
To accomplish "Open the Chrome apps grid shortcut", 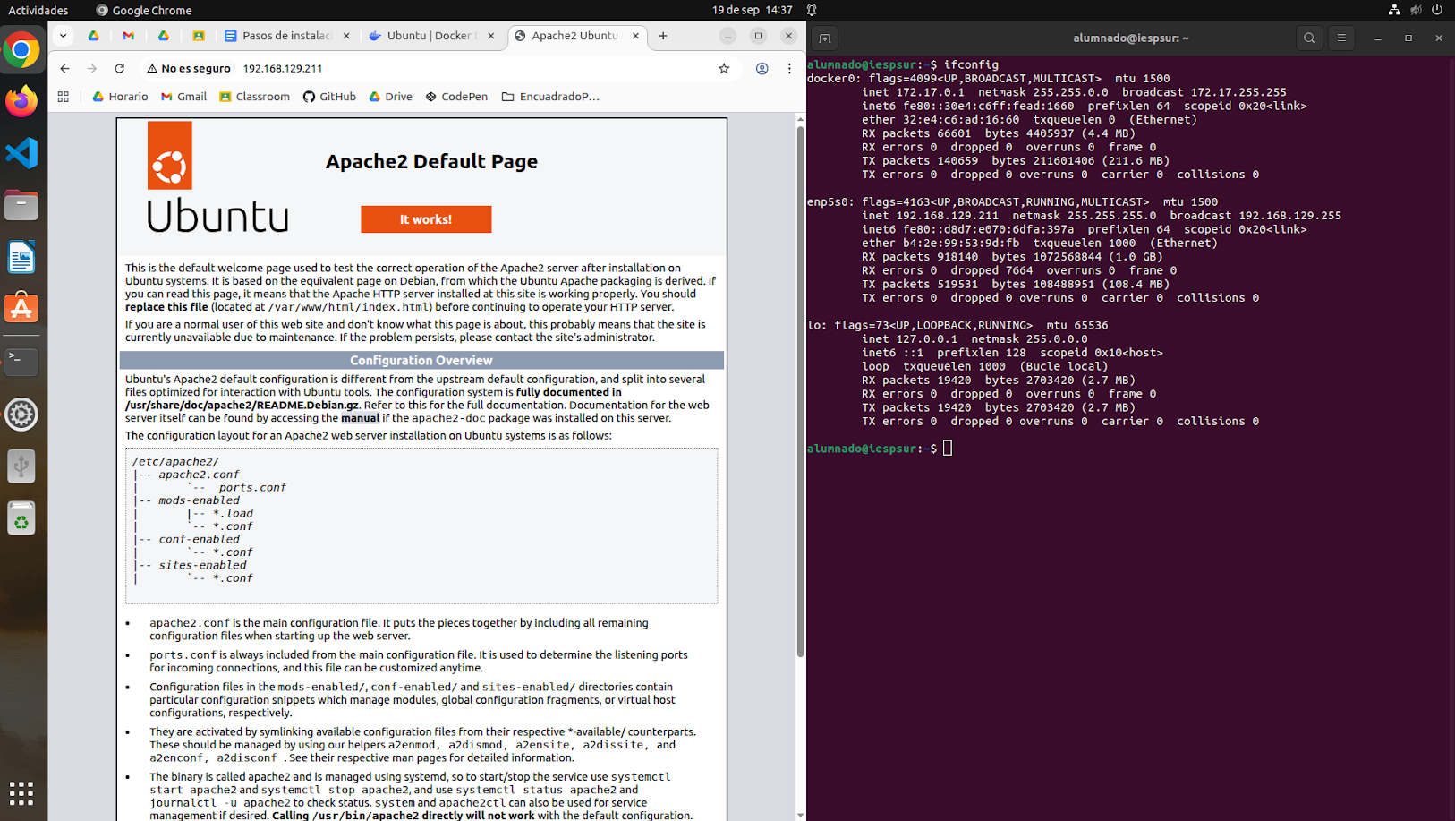I will (x=63, y=97).
